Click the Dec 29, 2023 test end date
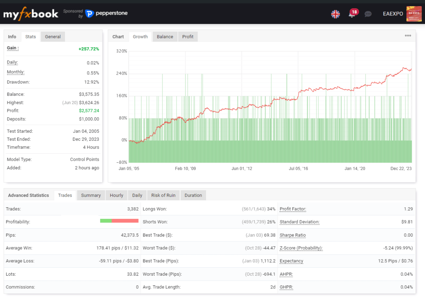Image resolution: width=425 pixels, height=299 pixels. coord(86,139)
